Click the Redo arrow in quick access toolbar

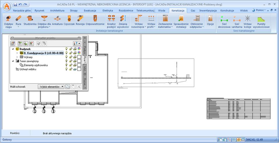click(x=25, y=4)
